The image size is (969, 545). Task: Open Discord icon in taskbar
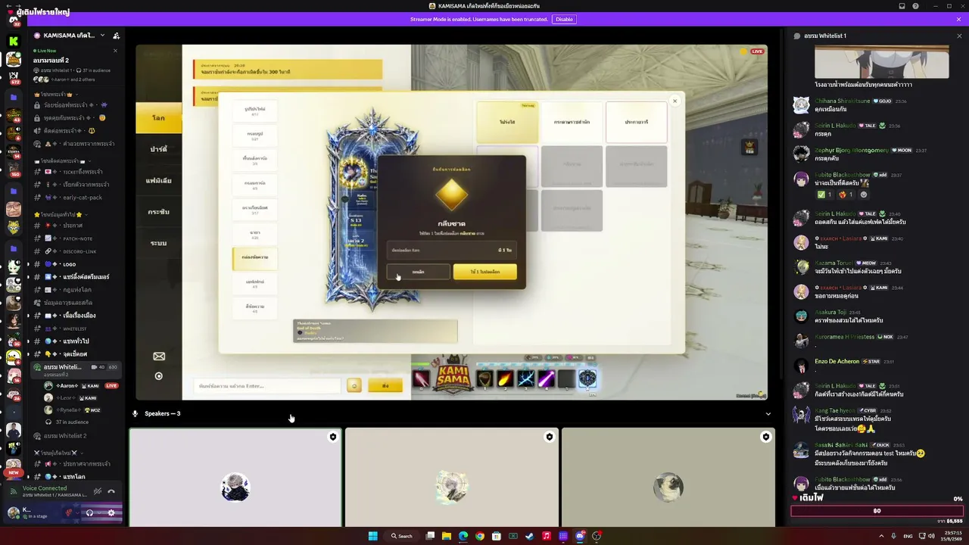pos(580,536)
